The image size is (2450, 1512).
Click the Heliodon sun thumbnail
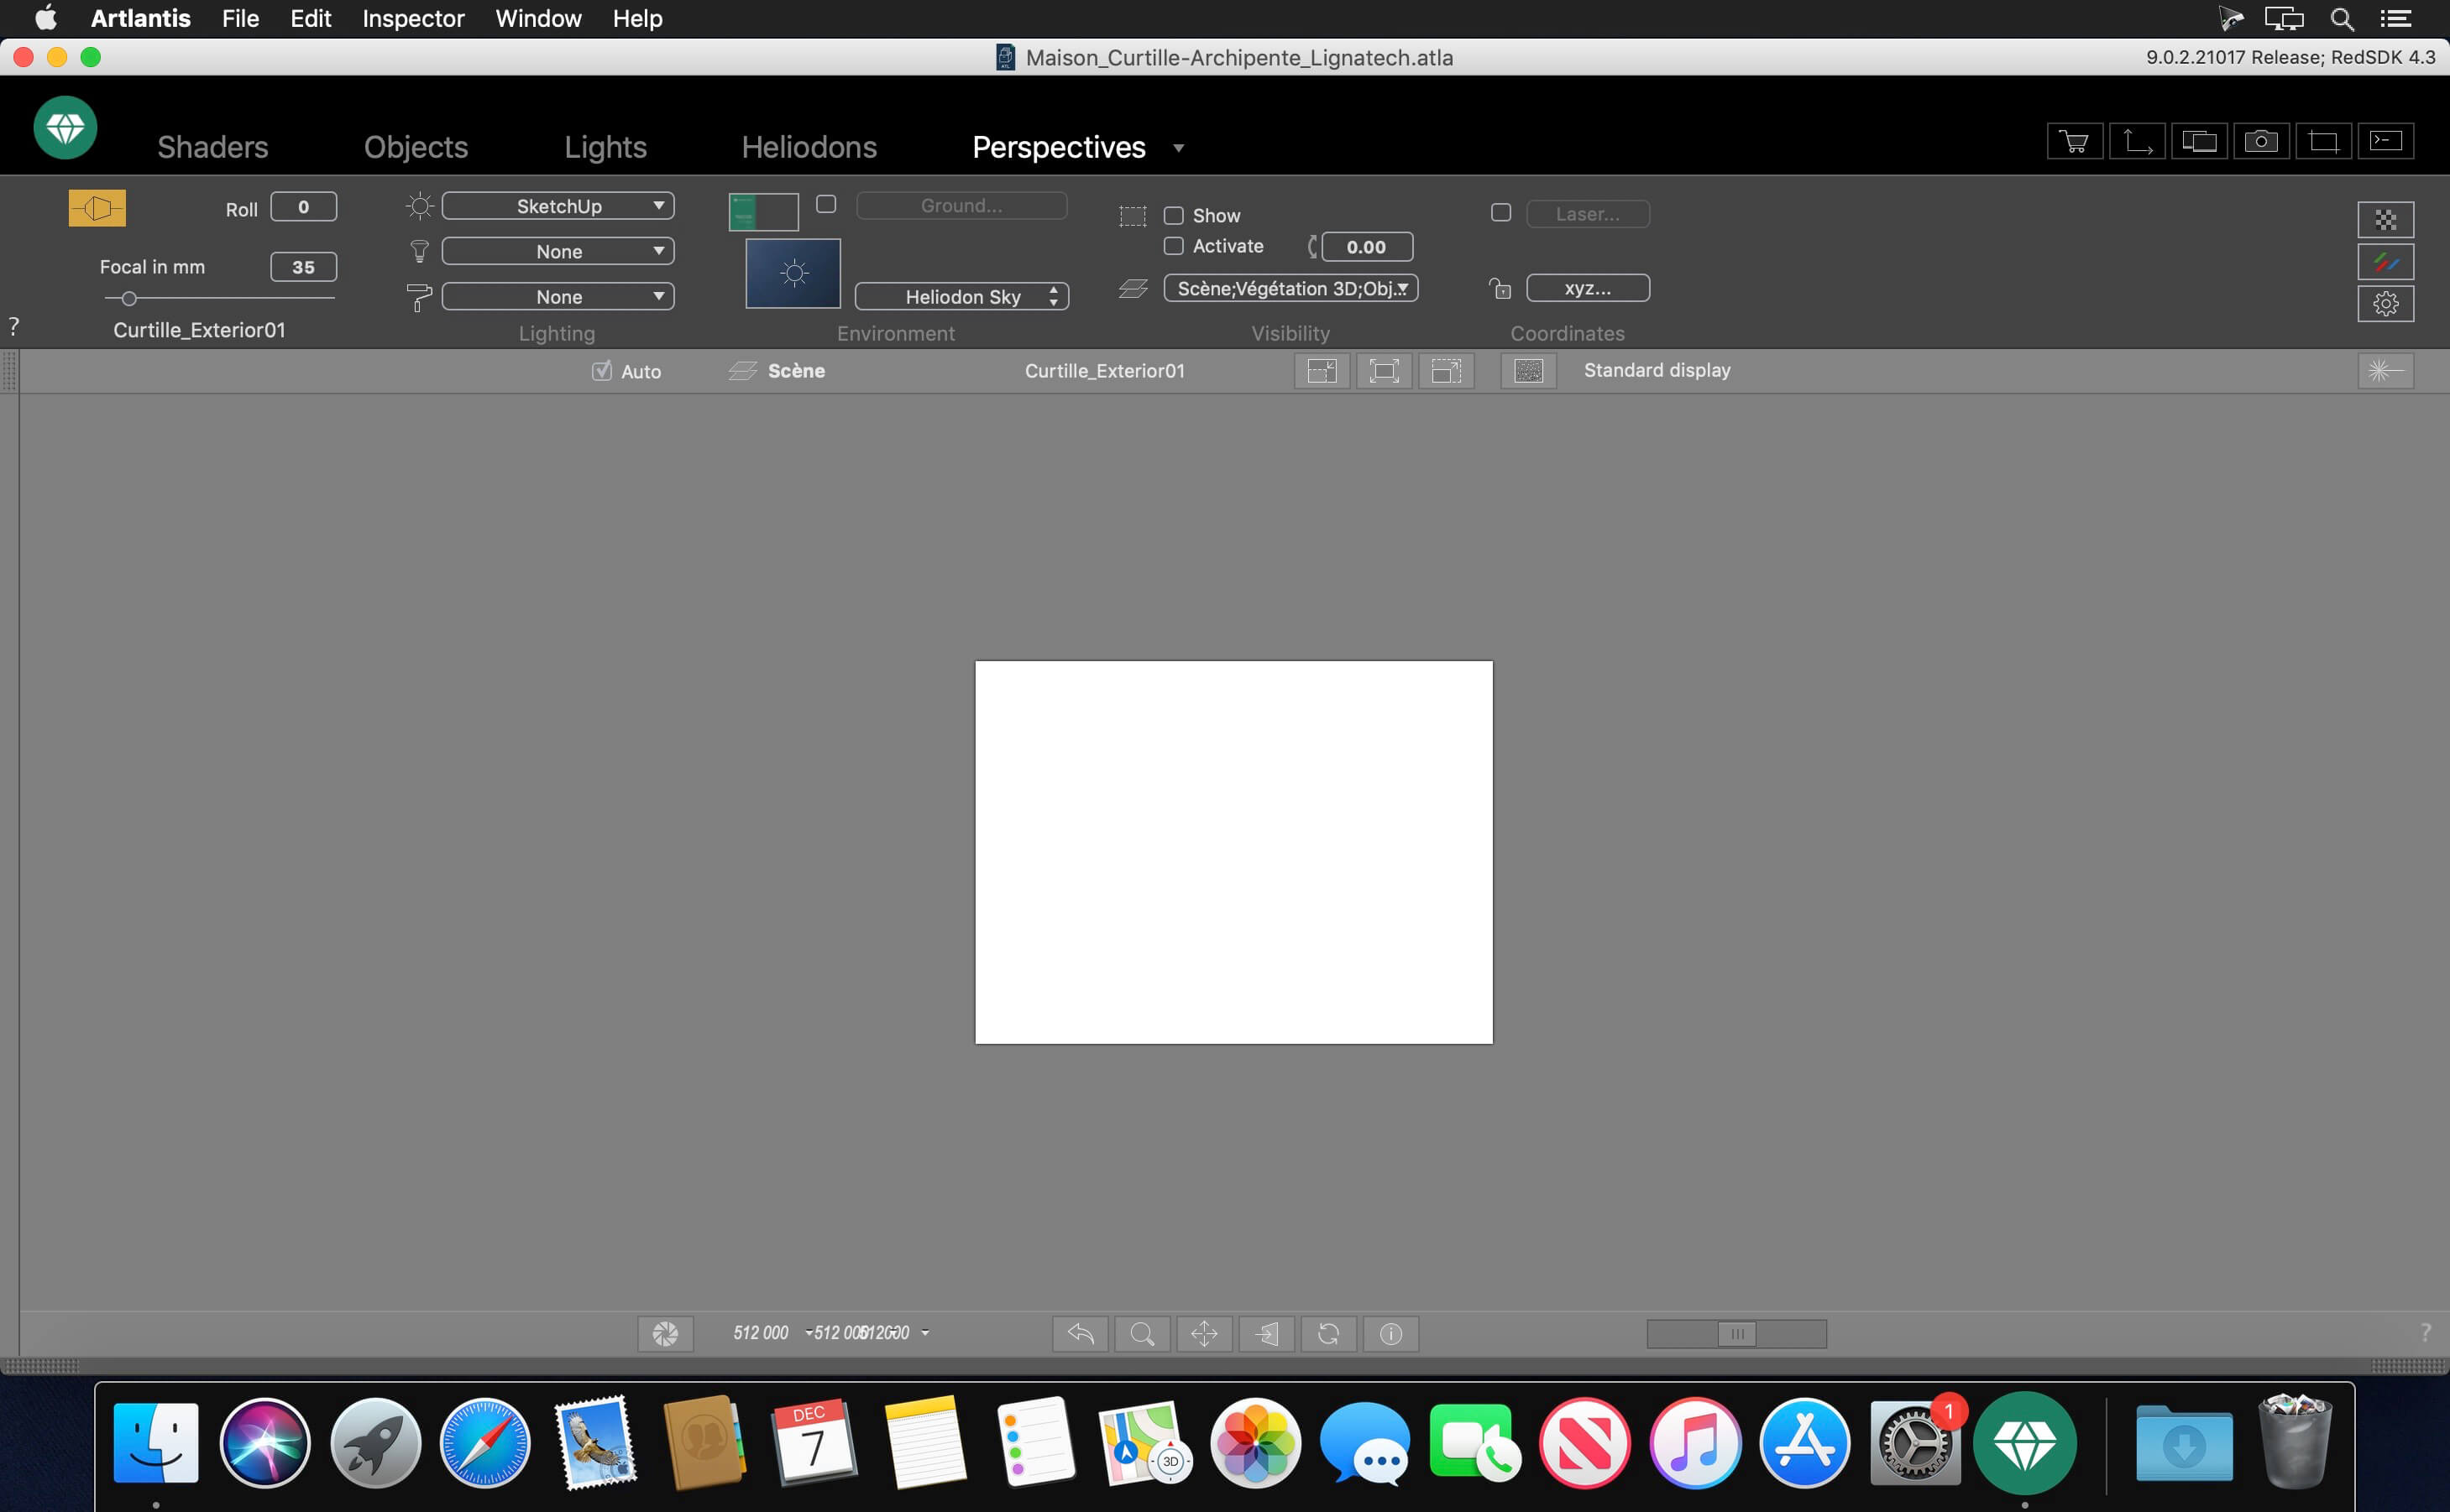(x=793, y=273)
